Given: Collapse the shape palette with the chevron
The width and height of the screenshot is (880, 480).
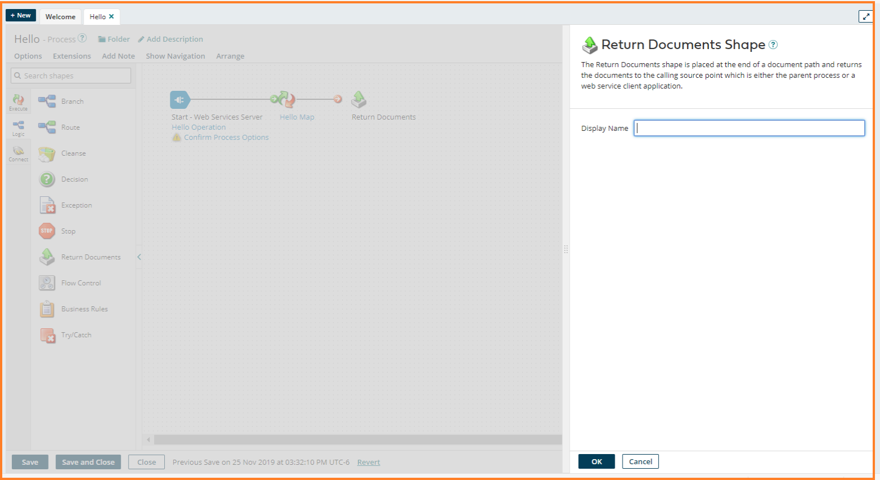Looking at the screenshot, I should (139, 257).
